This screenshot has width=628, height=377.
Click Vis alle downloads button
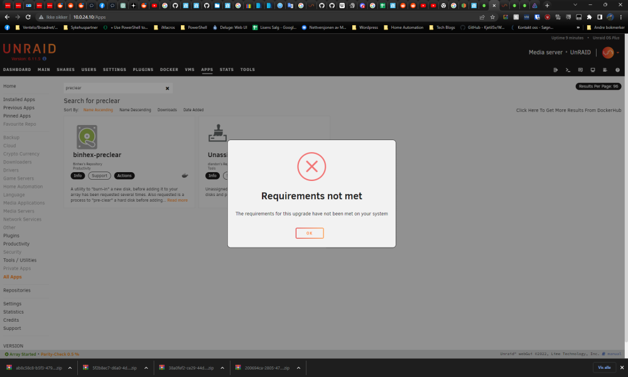pyautogui.click(x=604, y=368)
